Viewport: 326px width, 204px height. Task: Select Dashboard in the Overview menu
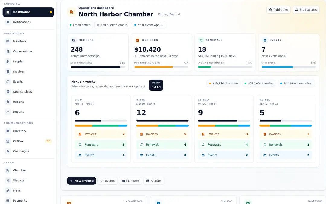[21, 12]
